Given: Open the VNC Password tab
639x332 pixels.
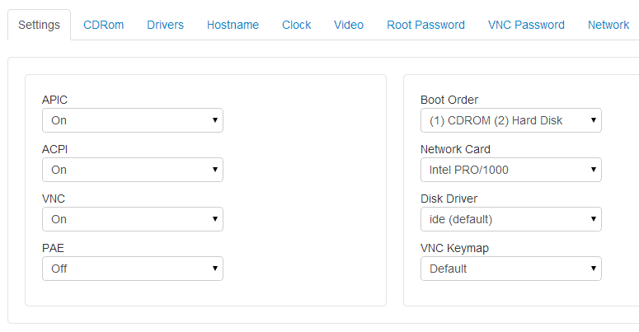Looking at the screenshot, I should tap(526, 25).
